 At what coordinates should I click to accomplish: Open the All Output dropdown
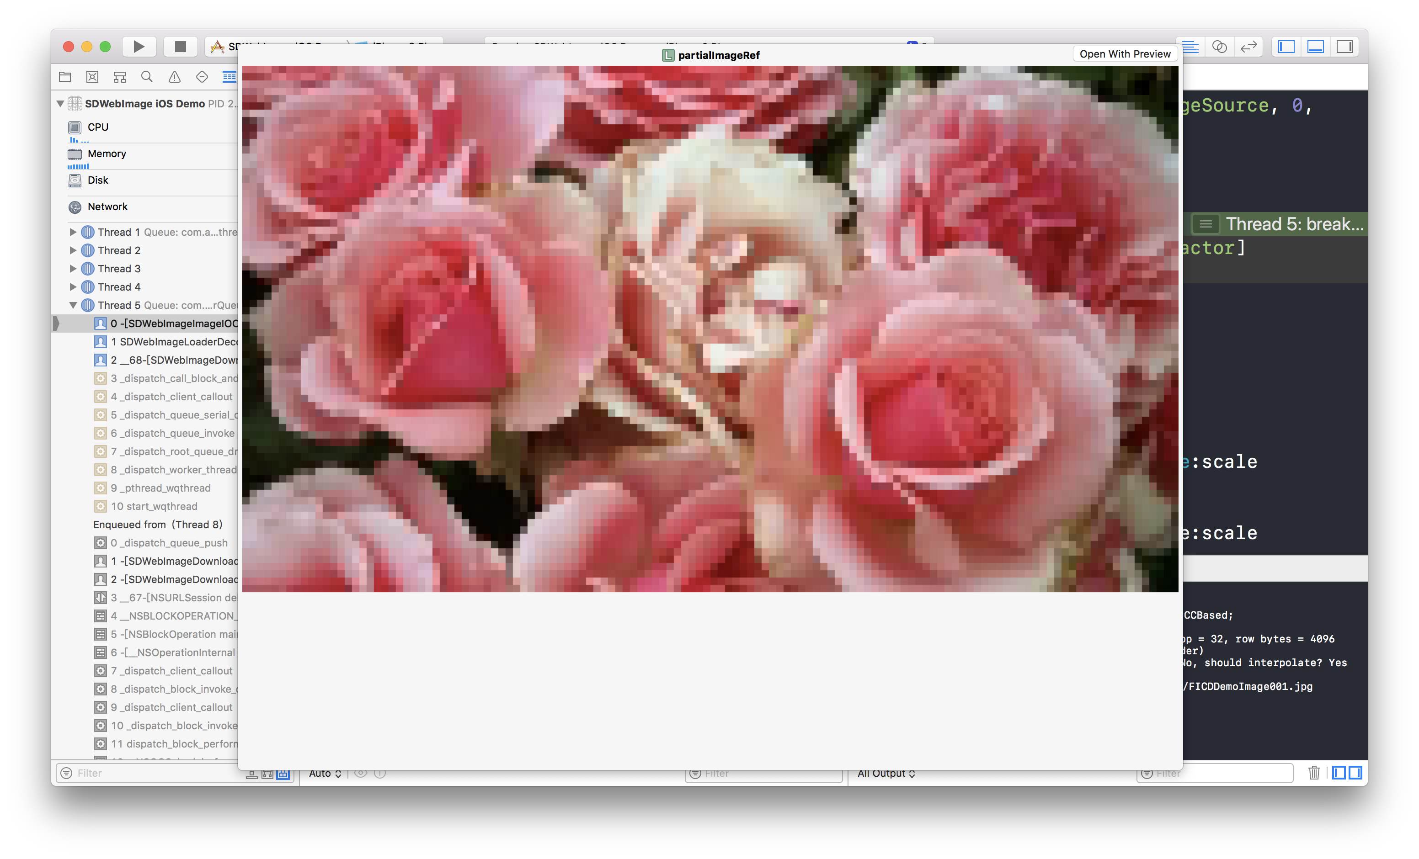tap(886, 774)
